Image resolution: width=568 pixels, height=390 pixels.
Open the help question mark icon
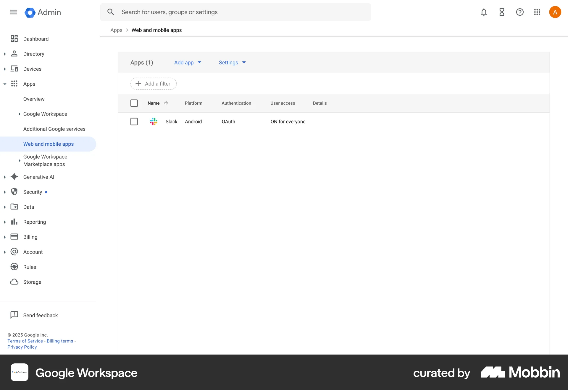pos(520,12)
